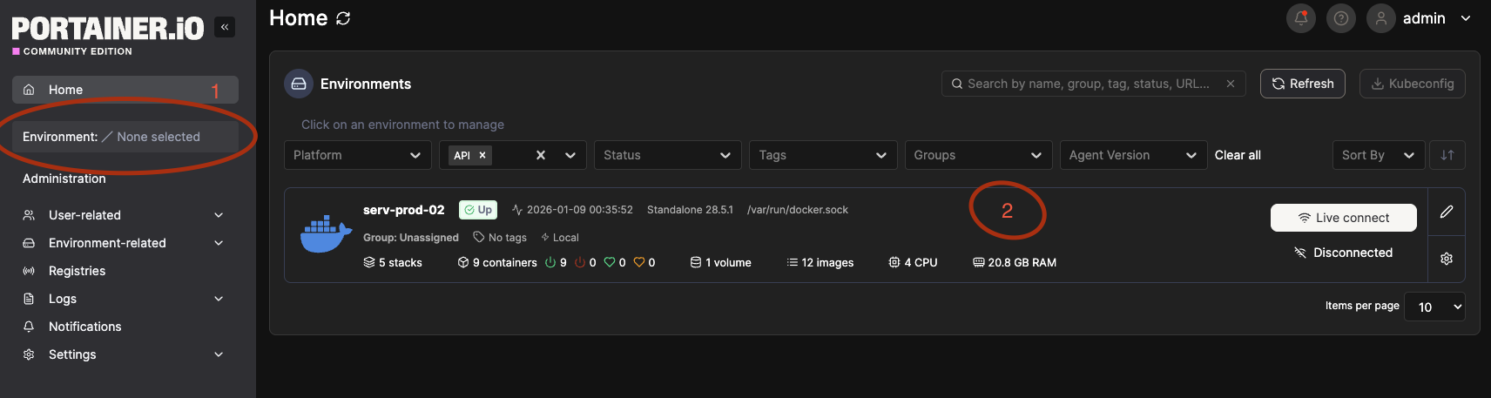Open the API connection type dropdown
The height and width of the screenshot is (398, 1491).
click(x=570, y=155)
